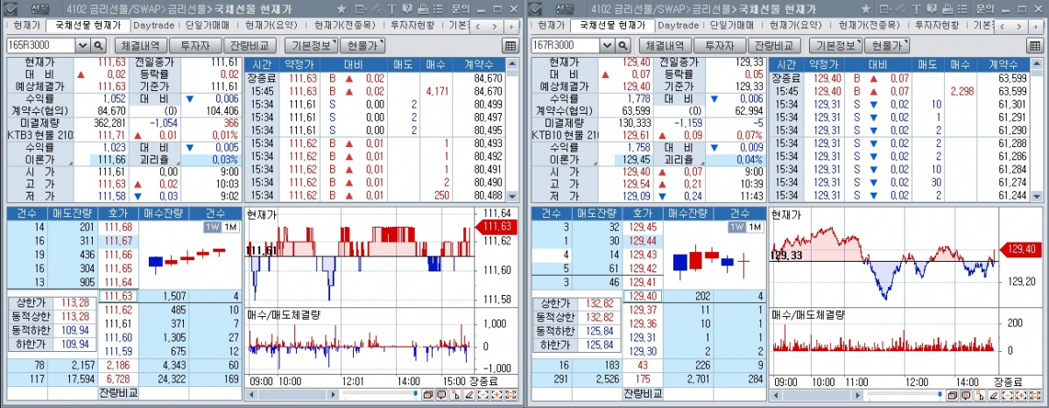Open list icon in right window title bar
Image resolution: width=1049 pixels, height=408 pixels.
coord(961,10)
